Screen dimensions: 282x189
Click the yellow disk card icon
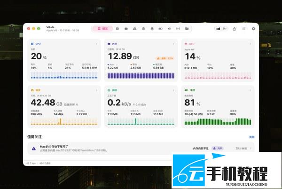(x=32, y=90)
